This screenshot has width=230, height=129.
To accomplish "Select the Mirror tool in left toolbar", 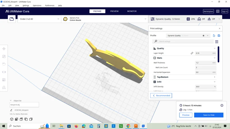I will 4,72.
